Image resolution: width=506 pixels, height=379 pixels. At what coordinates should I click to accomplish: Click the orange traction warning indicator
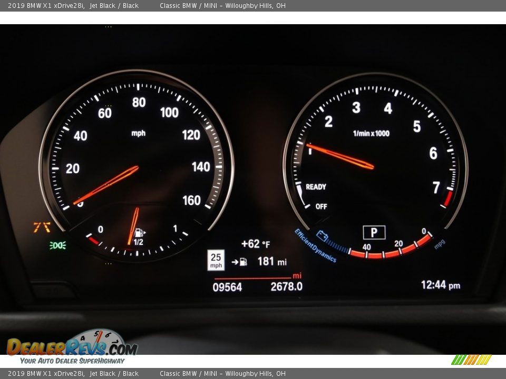pos(42,227)
